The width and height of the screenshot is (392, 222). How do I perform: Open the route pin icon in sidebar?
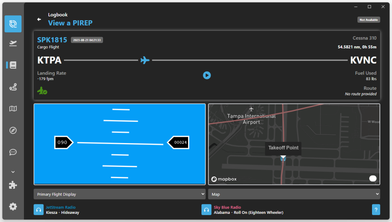13,87
